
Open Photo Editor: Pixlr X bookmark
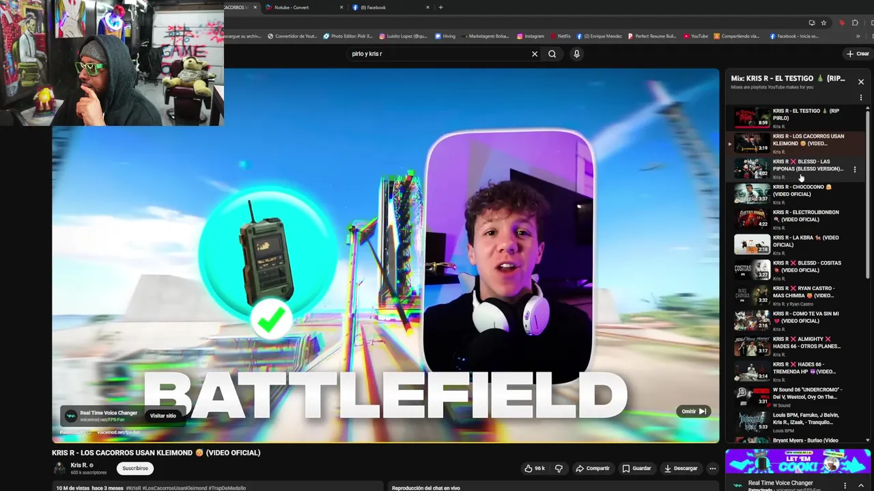pos(348,36)
